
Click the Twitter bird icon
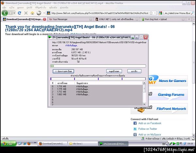click(x=135, y=129)
